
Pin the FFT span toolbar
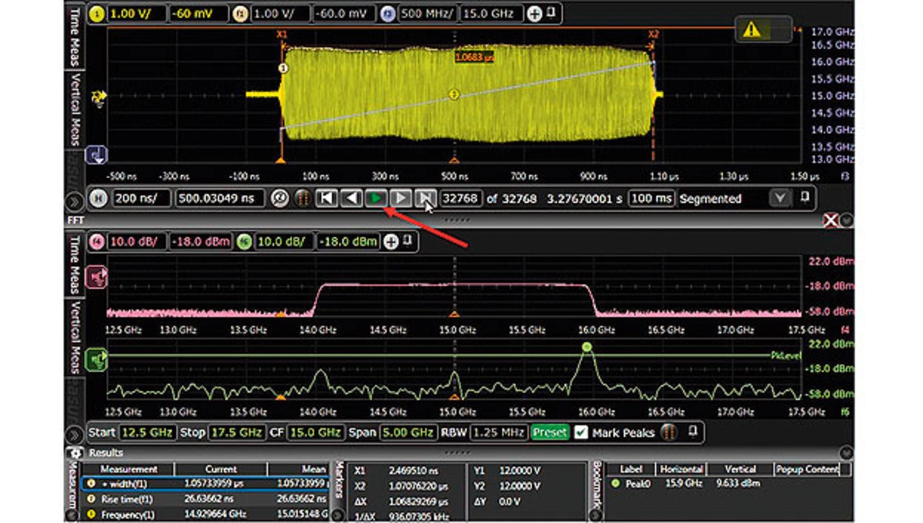(x=693, y=432)
